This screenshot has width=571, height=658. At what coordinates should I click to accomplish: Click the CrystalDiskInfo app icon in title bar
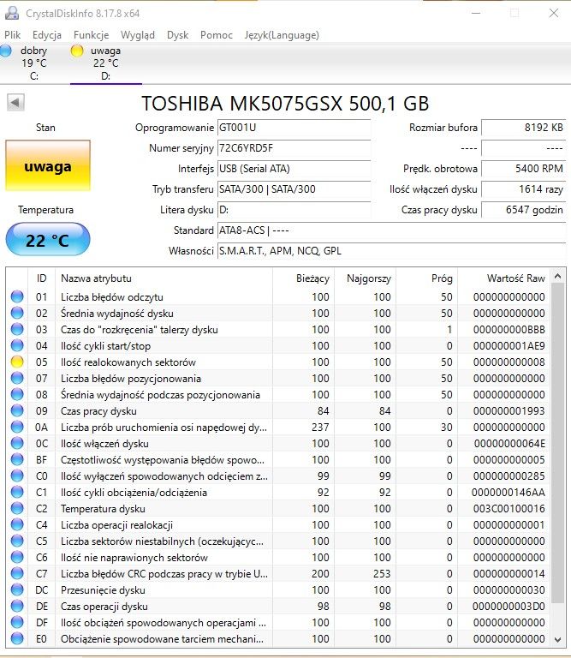[12, 13]
